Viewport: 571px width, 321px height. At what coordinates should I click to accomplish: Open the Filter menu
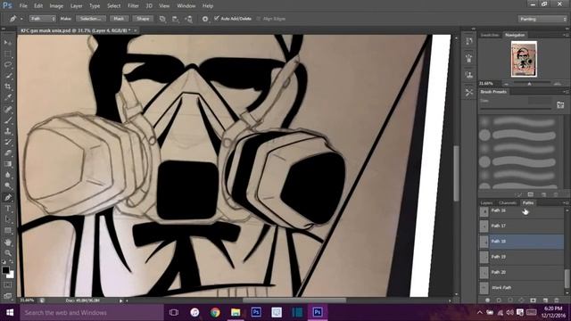click(133, 6)
